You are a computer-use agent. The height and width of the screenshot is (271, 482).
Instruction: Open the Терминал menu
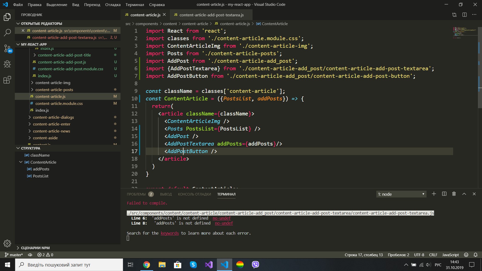[x=135, y=5]
